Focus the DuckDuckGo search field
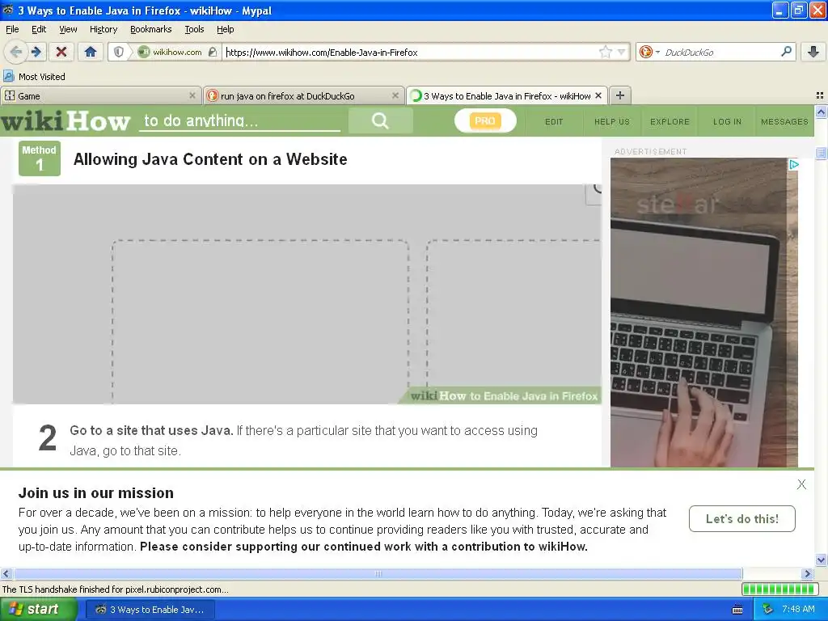Image resolution: width=828 pixels, height=621 pixels. click(720, 52)
